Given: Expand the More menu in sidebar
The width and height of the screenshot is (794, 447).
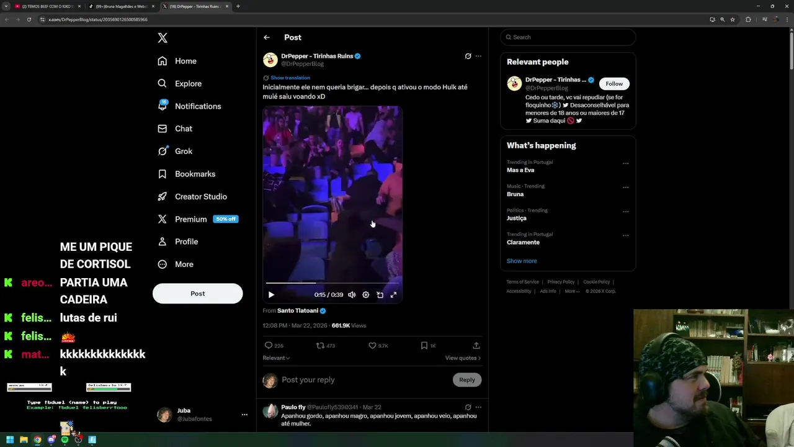Looking at the screenshot, I should [176, 264].
